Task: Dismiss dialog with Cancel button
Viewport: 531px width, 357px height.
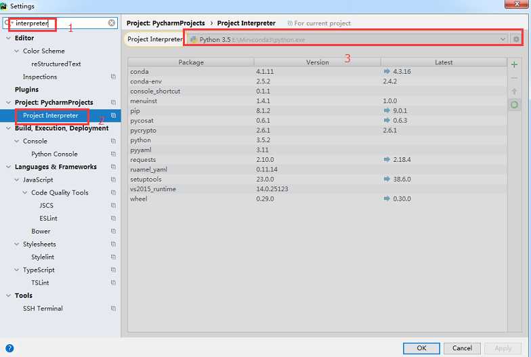Action: [462, 348]
